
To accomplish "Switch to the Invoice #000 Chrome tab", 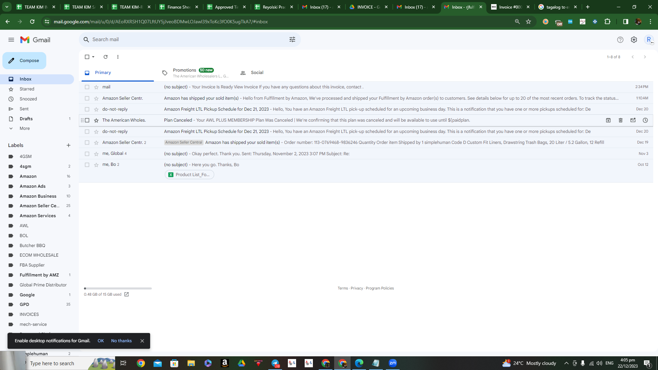I will (x=511, y=7).
